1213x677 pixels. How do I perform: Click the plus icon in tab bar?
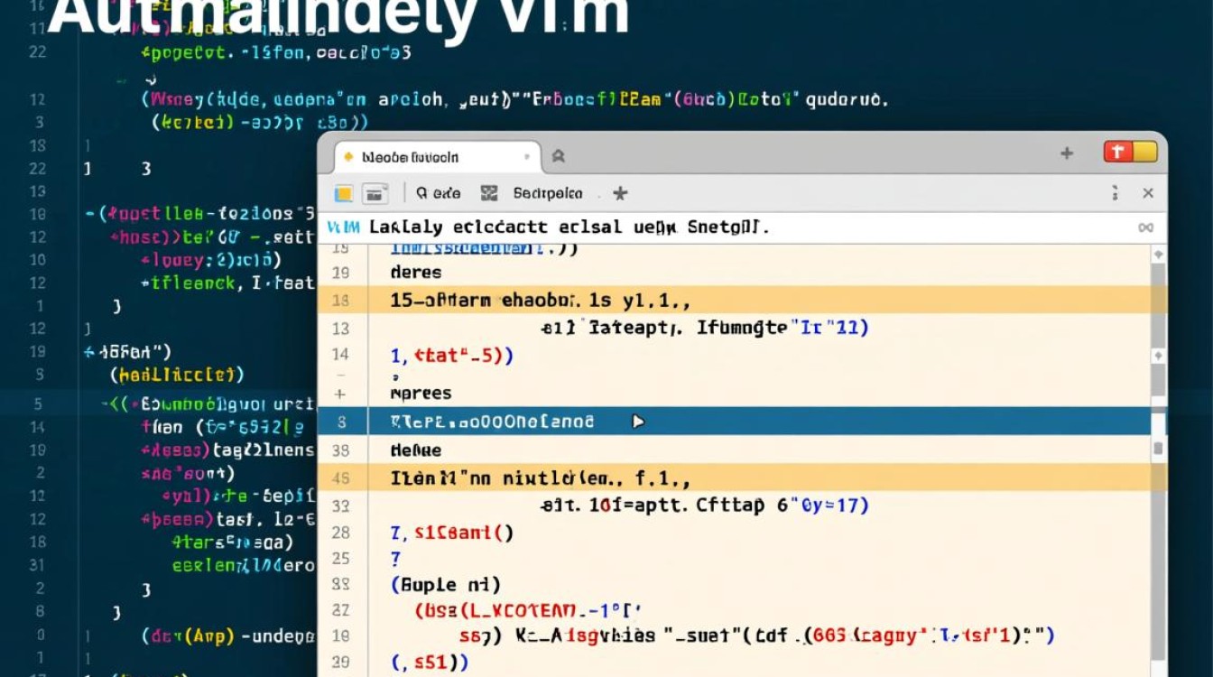pos(1067,153)
